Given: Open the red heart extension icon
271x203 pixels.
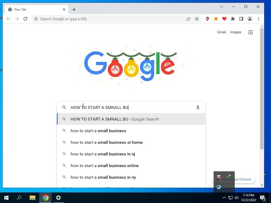Looking at the screenshot, I should point(224,19).
